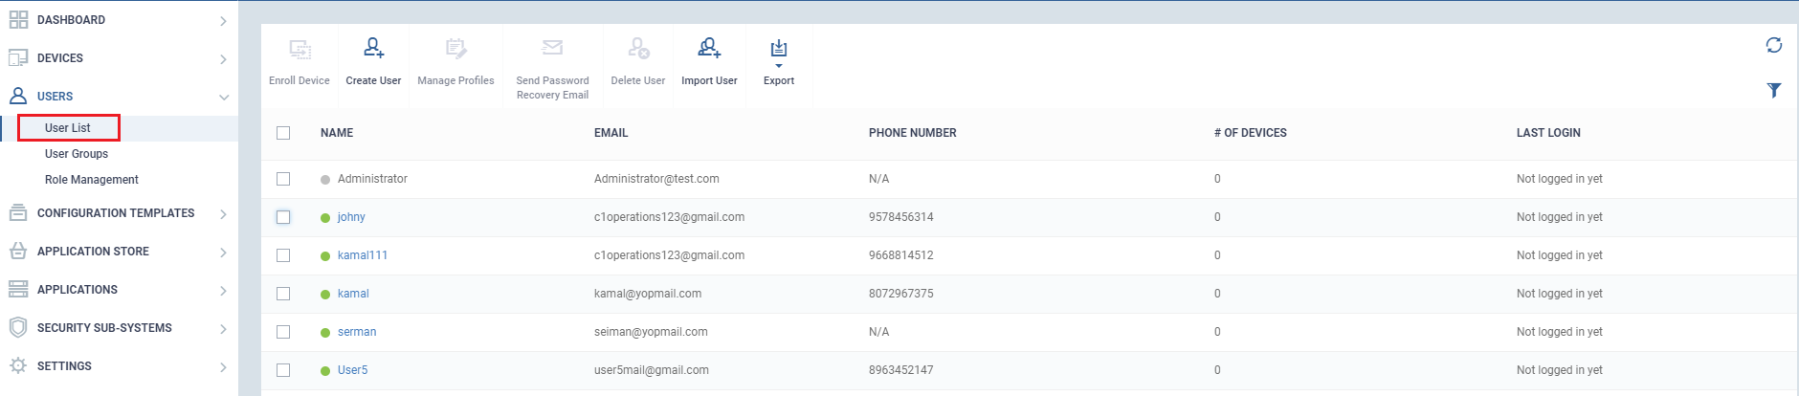Click phone number 8963452147

pos(901,370)
